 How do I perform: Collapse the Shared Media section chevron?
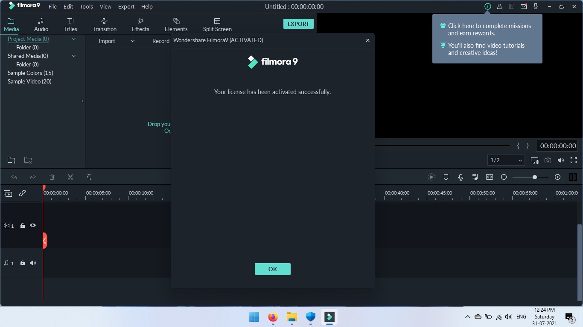(x=74, y=56)
